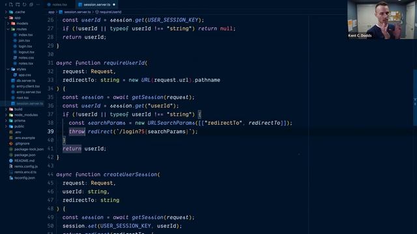Click session.server.ts in the breadcrumb path
The width and height of the screenshot is (417, 234).
77,12
